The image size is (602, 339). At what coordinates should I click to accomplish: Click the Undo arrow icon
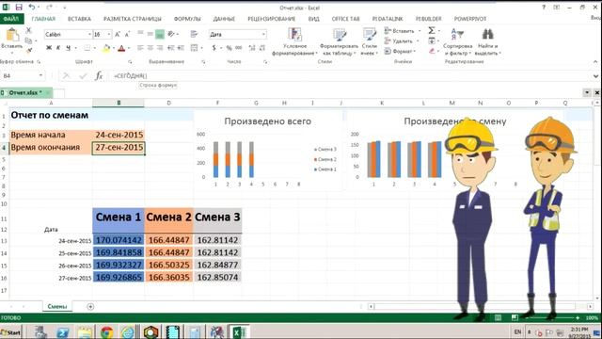click(32, 8)
